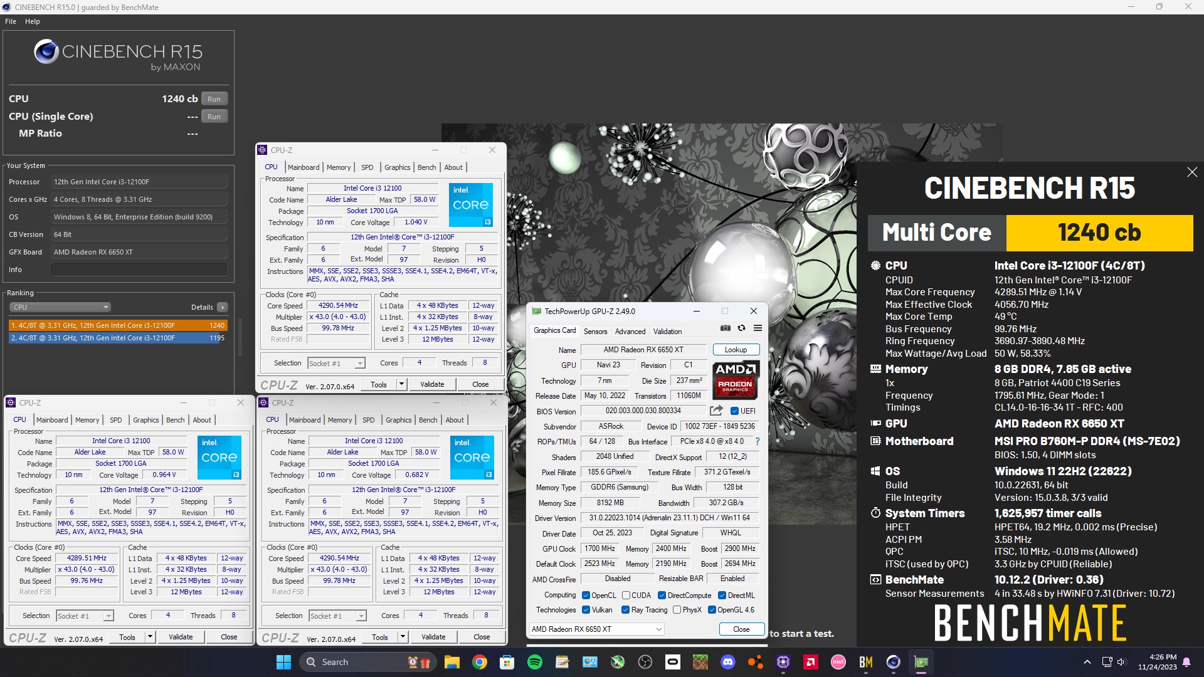Toggle the CUDA checkbox

(626, 596)
